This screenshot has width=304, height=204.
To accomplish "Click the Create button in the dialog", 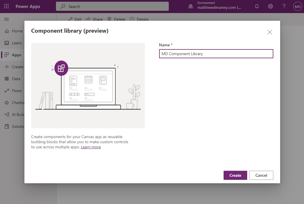I will (235, 175).
